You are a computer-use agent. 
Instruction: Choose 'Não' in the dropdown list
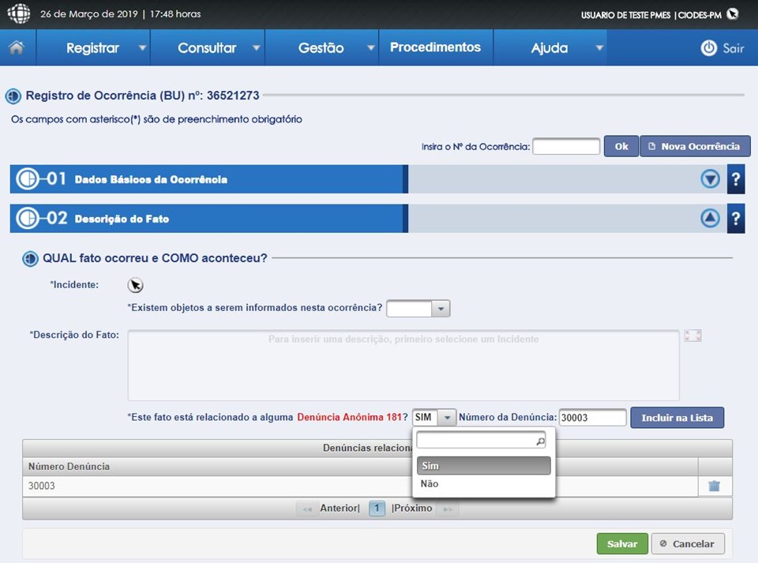click(x=483, y=484)
